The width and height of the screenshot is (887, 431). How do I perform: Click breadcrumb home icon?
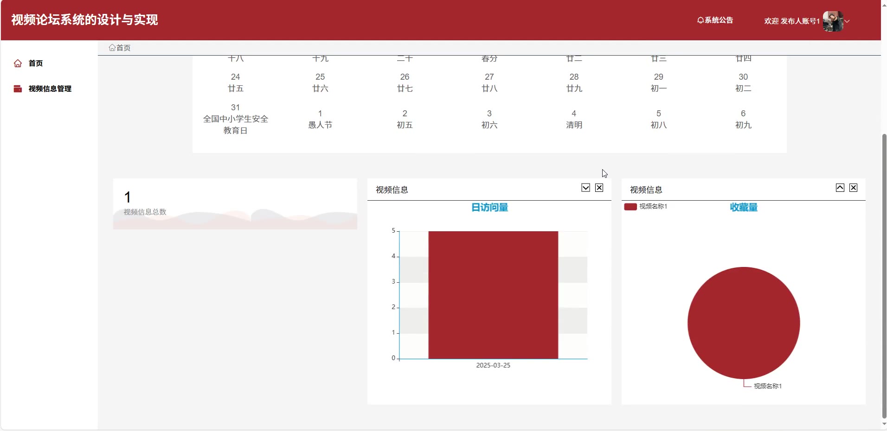tap(112, 48)
